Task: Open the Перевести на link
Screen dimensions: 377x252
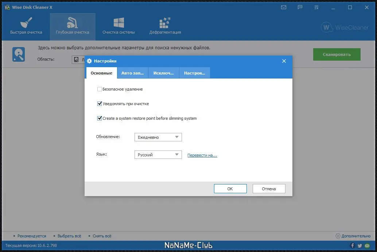Action: point(202,155)
